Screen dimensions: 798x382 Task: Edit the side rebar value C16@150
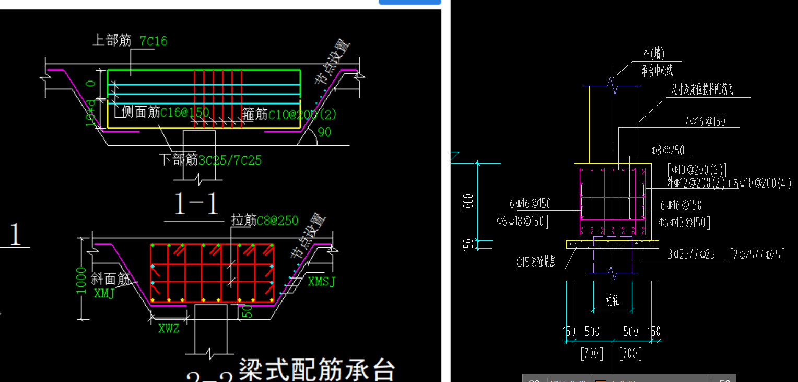(184, 112)
